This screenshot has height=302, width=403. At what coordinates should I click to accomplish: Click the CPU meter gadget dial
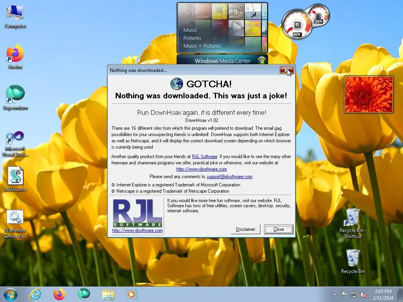pyautogui.click(x=297, y=25)
